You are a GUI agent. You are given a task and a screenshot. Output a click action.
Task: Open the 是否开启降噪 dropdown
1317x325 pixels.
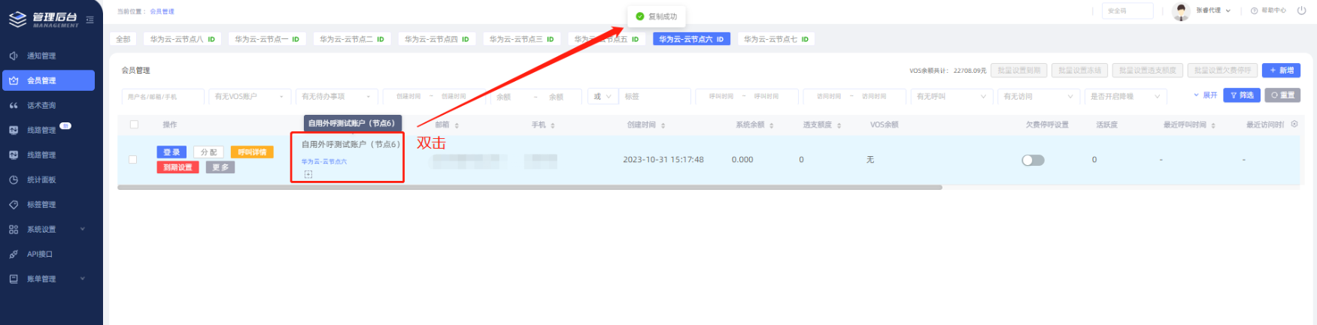point(1125,96)
